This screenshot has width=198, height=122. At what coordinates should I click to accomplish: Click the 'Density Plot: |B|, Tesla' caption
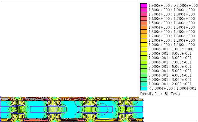(x=160, y=94)
